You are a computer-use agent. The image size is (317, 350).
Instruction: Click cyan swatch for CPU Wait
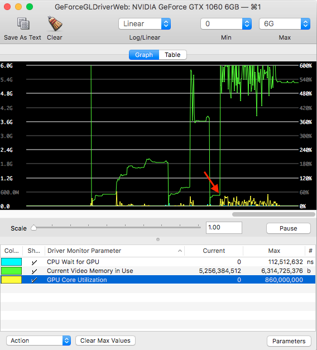11,262
